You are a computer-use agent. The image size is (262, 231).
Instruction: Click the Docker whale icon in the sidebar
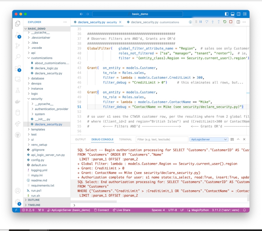18,102
